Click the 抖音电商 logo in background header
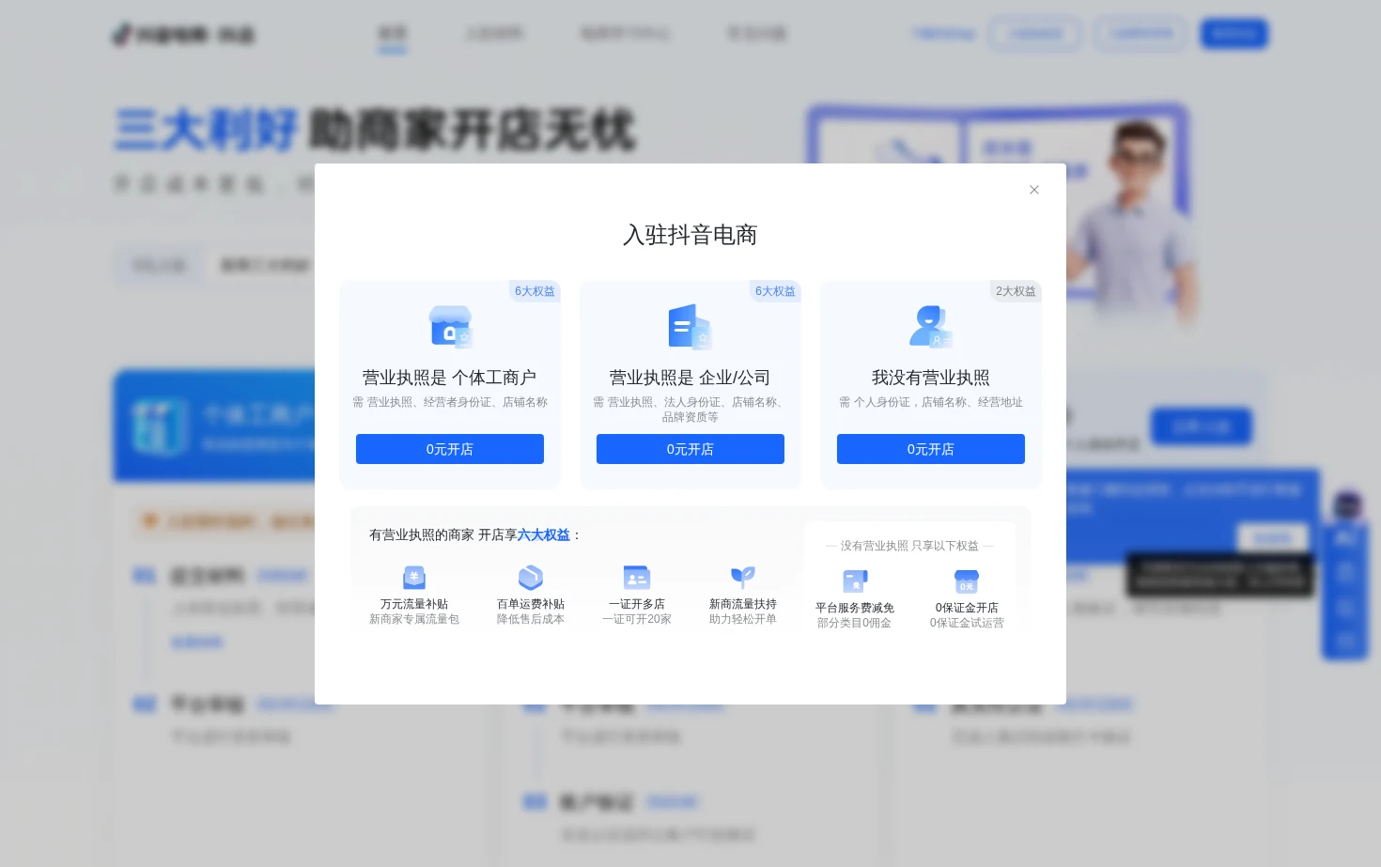This screenshot has height=867, width=1381. click(x=184, y=35)
